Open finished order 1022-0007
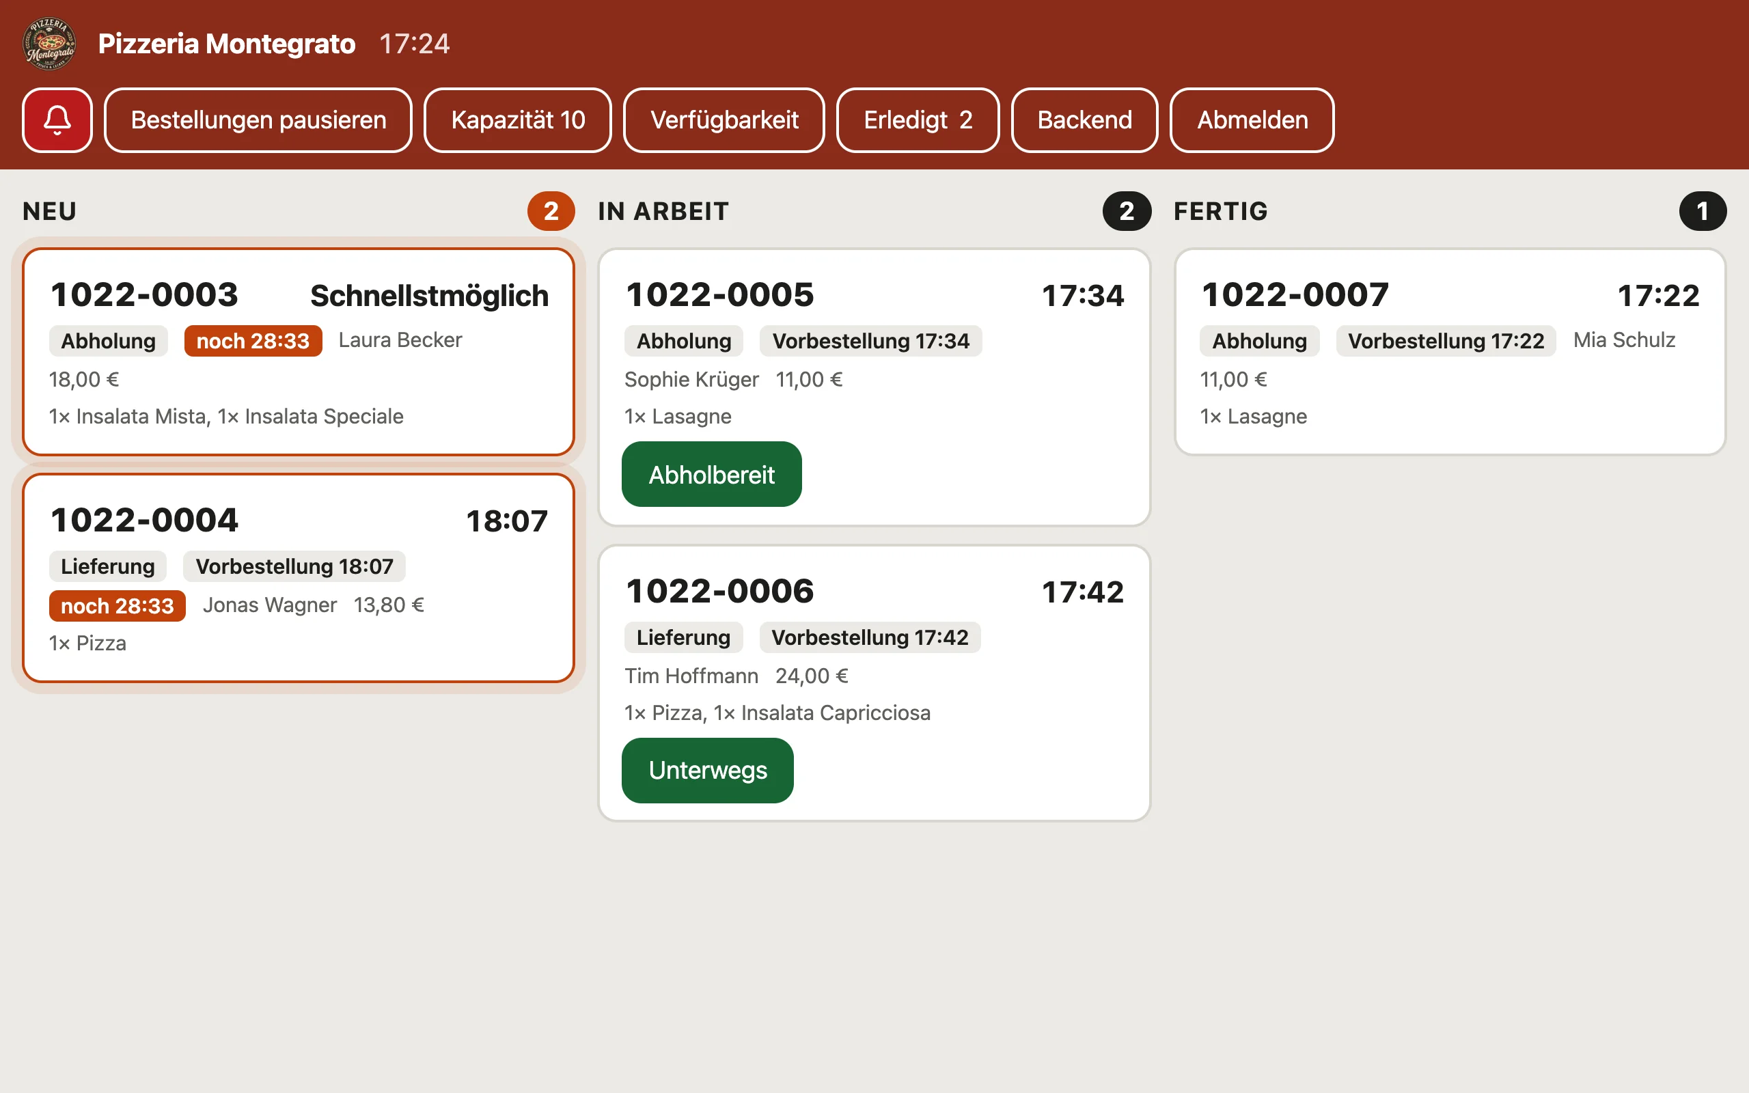 1450,352
